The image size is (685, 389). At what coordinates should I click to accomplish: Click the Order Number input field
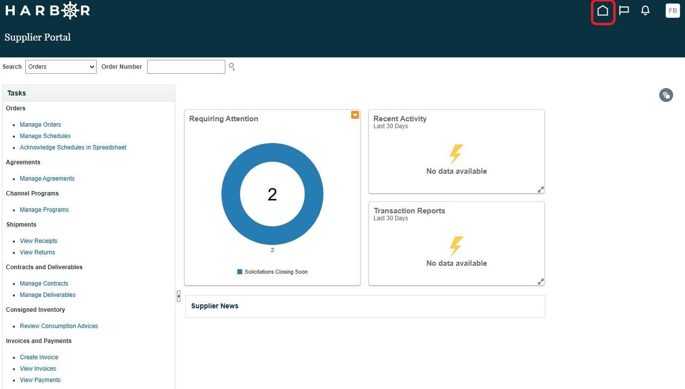click(186, 67)
